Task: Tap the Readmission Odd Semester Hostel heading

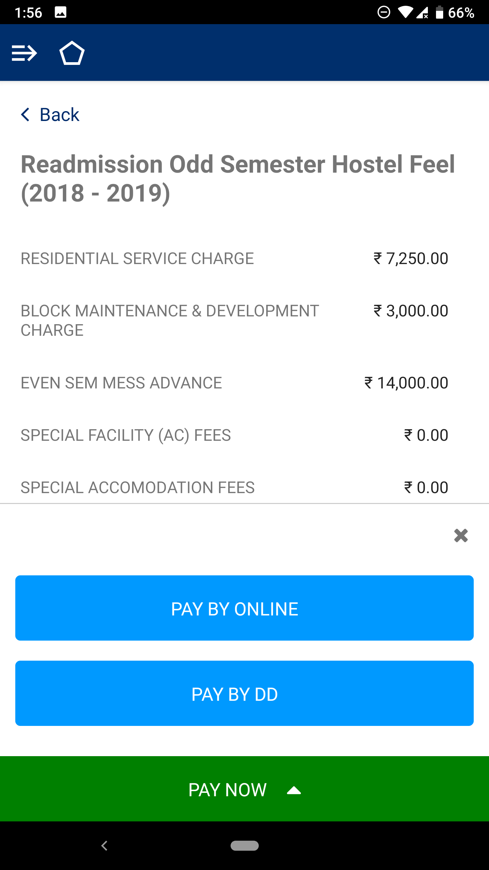Action: pos(238,178)
